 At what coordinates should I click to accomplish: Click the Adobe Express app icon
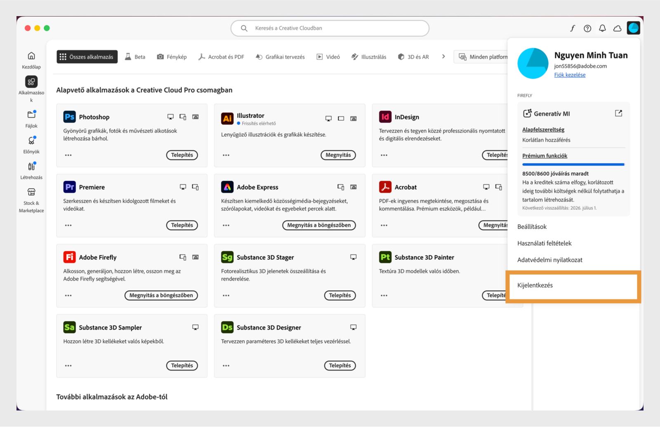point(227,187)
